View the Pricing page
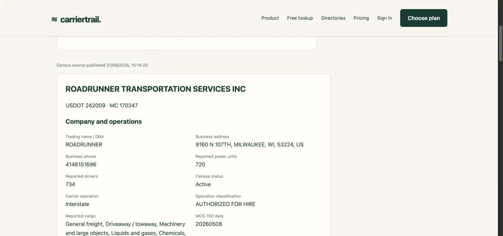 tap(361, 18)
